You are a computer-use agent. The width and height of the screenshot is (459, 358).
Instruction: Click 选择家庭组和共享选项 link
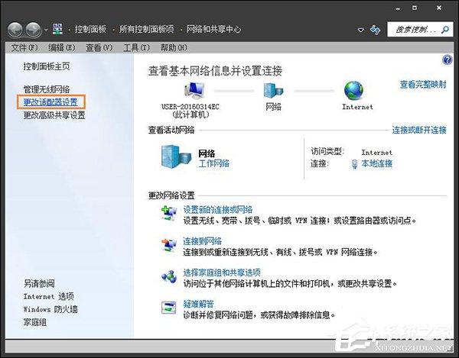coord(222,273)
